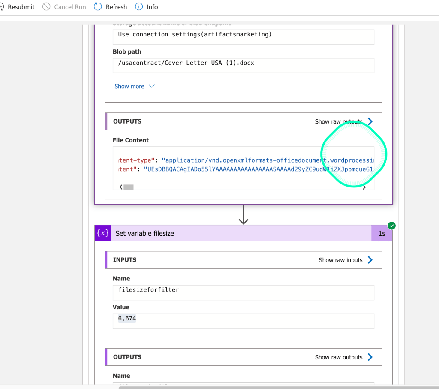
Task: Click the 1s duration badge
Action: [x=382, y=234]
